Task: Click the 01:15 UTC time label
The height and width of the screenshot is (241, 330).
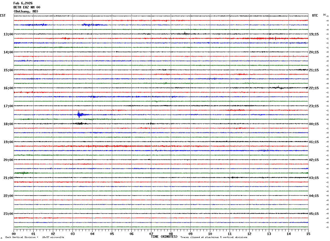Action: 314,142
